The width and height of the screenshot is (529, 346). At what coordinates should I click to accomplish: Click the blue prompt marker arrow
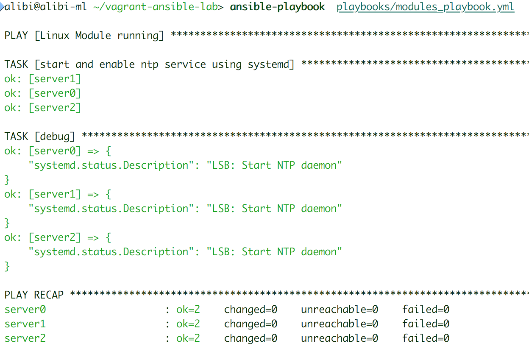pyautogui.click(x=2, y=7)
